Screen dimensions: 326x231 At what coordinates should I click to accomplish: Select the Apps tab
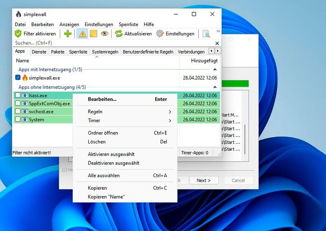[x=20, y=51]
